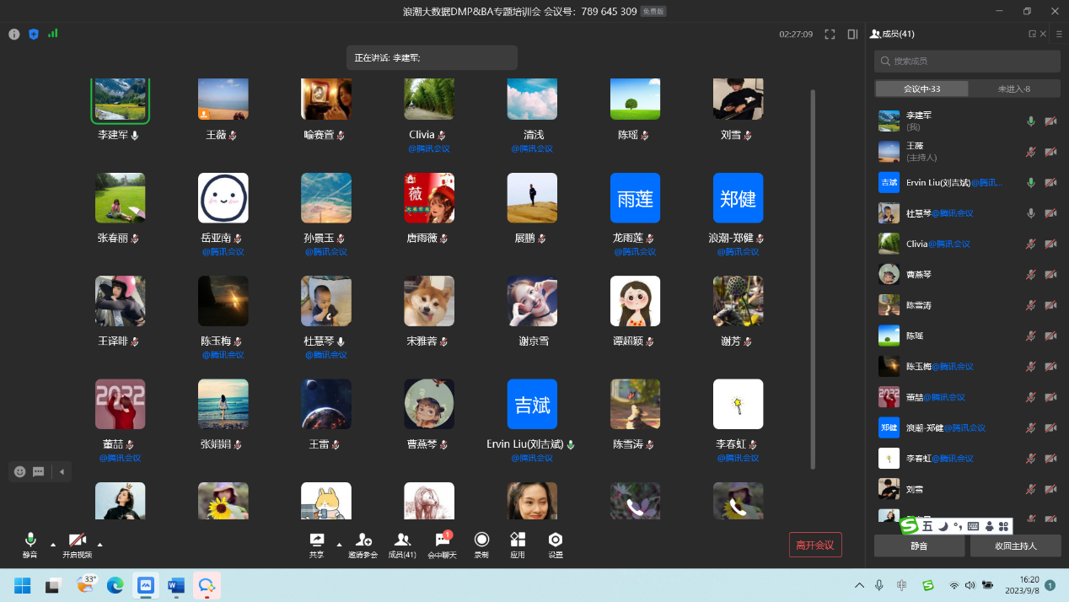Image resolution: width=1069 pixels, height=602 pixels.
Task: Select the 会议中·33 tab
Action: [x=921, y=89]
